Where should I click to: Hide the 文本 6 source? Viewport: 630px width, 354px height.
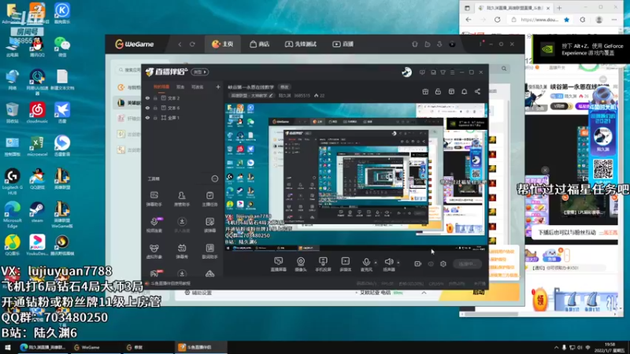[x=147, y=108]
